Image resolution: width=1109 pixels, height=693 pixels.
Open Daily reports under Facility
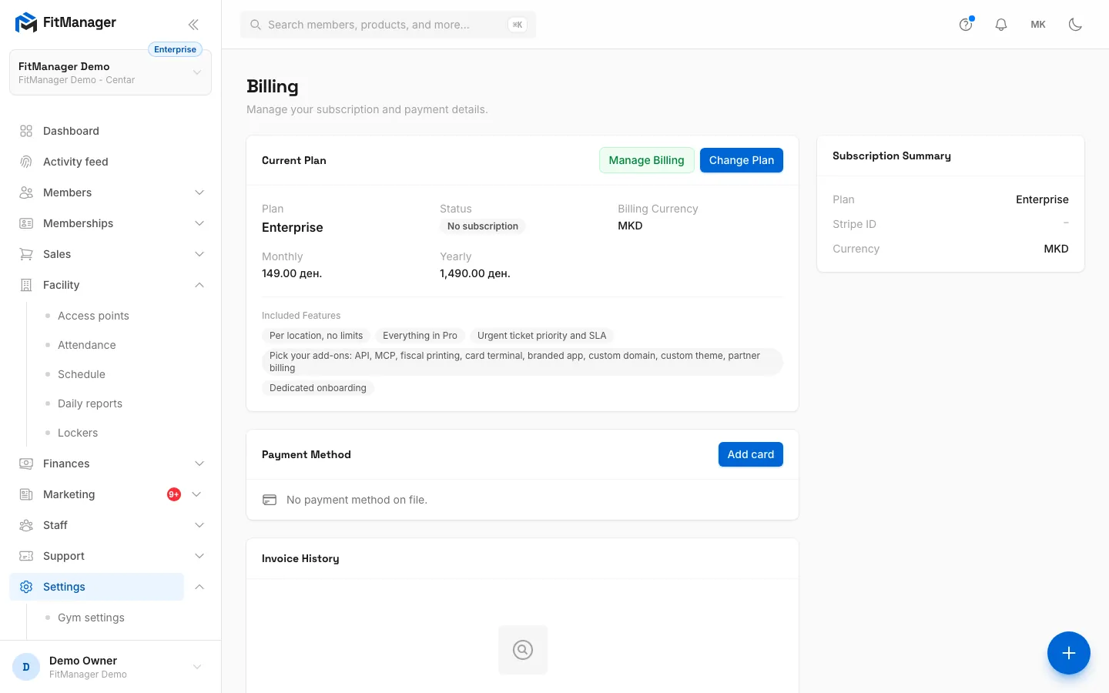pyautogui.click(x=90, y=403)
